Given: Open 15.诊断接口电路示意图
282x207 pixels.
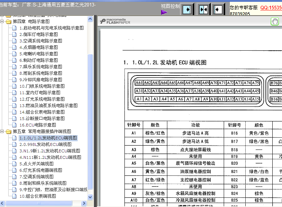Looking at the screenshot, I should (x=42, y=119).
